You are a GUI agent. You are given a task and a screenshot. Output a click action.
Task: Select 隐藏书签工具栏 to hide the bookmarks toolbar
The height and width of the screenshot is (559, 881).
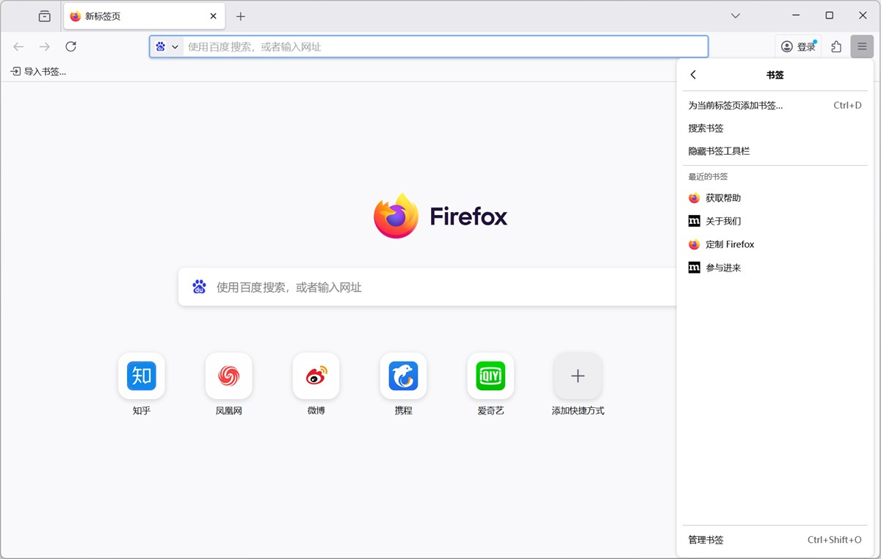click(718, 150)
